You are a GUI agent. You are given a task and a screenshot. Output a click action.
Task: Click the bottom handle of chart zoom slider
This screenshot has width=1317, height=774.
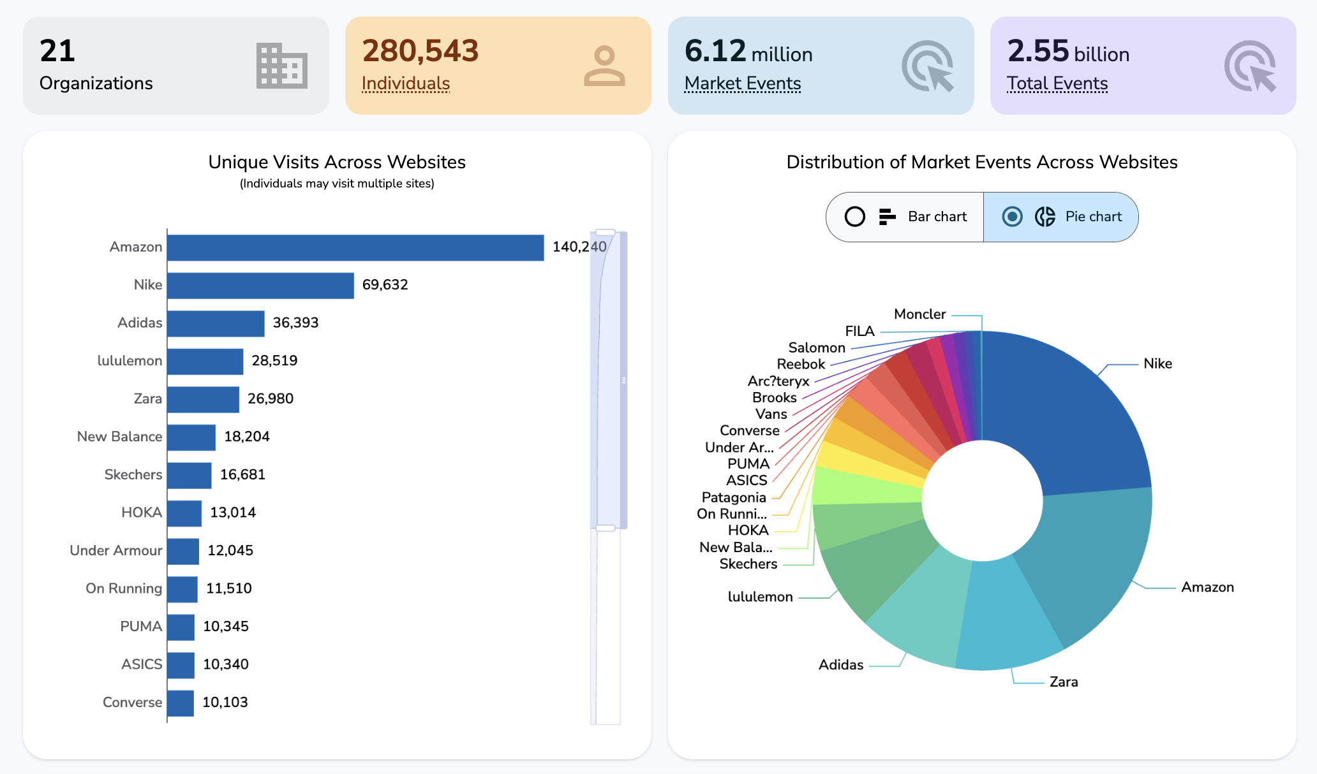click(605, 528)
